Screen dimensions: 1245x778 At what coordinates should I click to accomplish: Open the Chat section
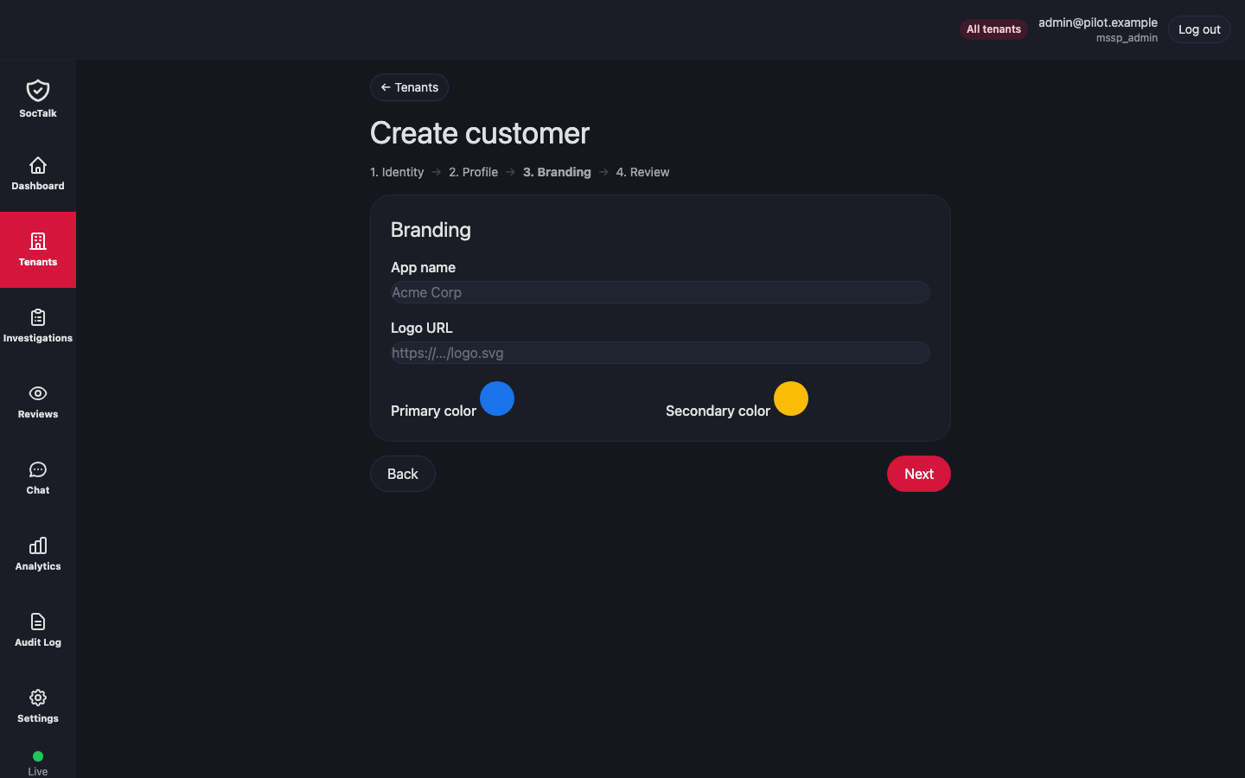[38, 478]
